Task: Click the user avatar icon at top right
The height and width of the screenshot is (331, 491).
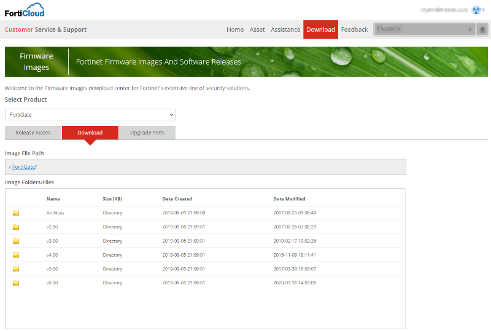Action: click(x=477, y=10)
